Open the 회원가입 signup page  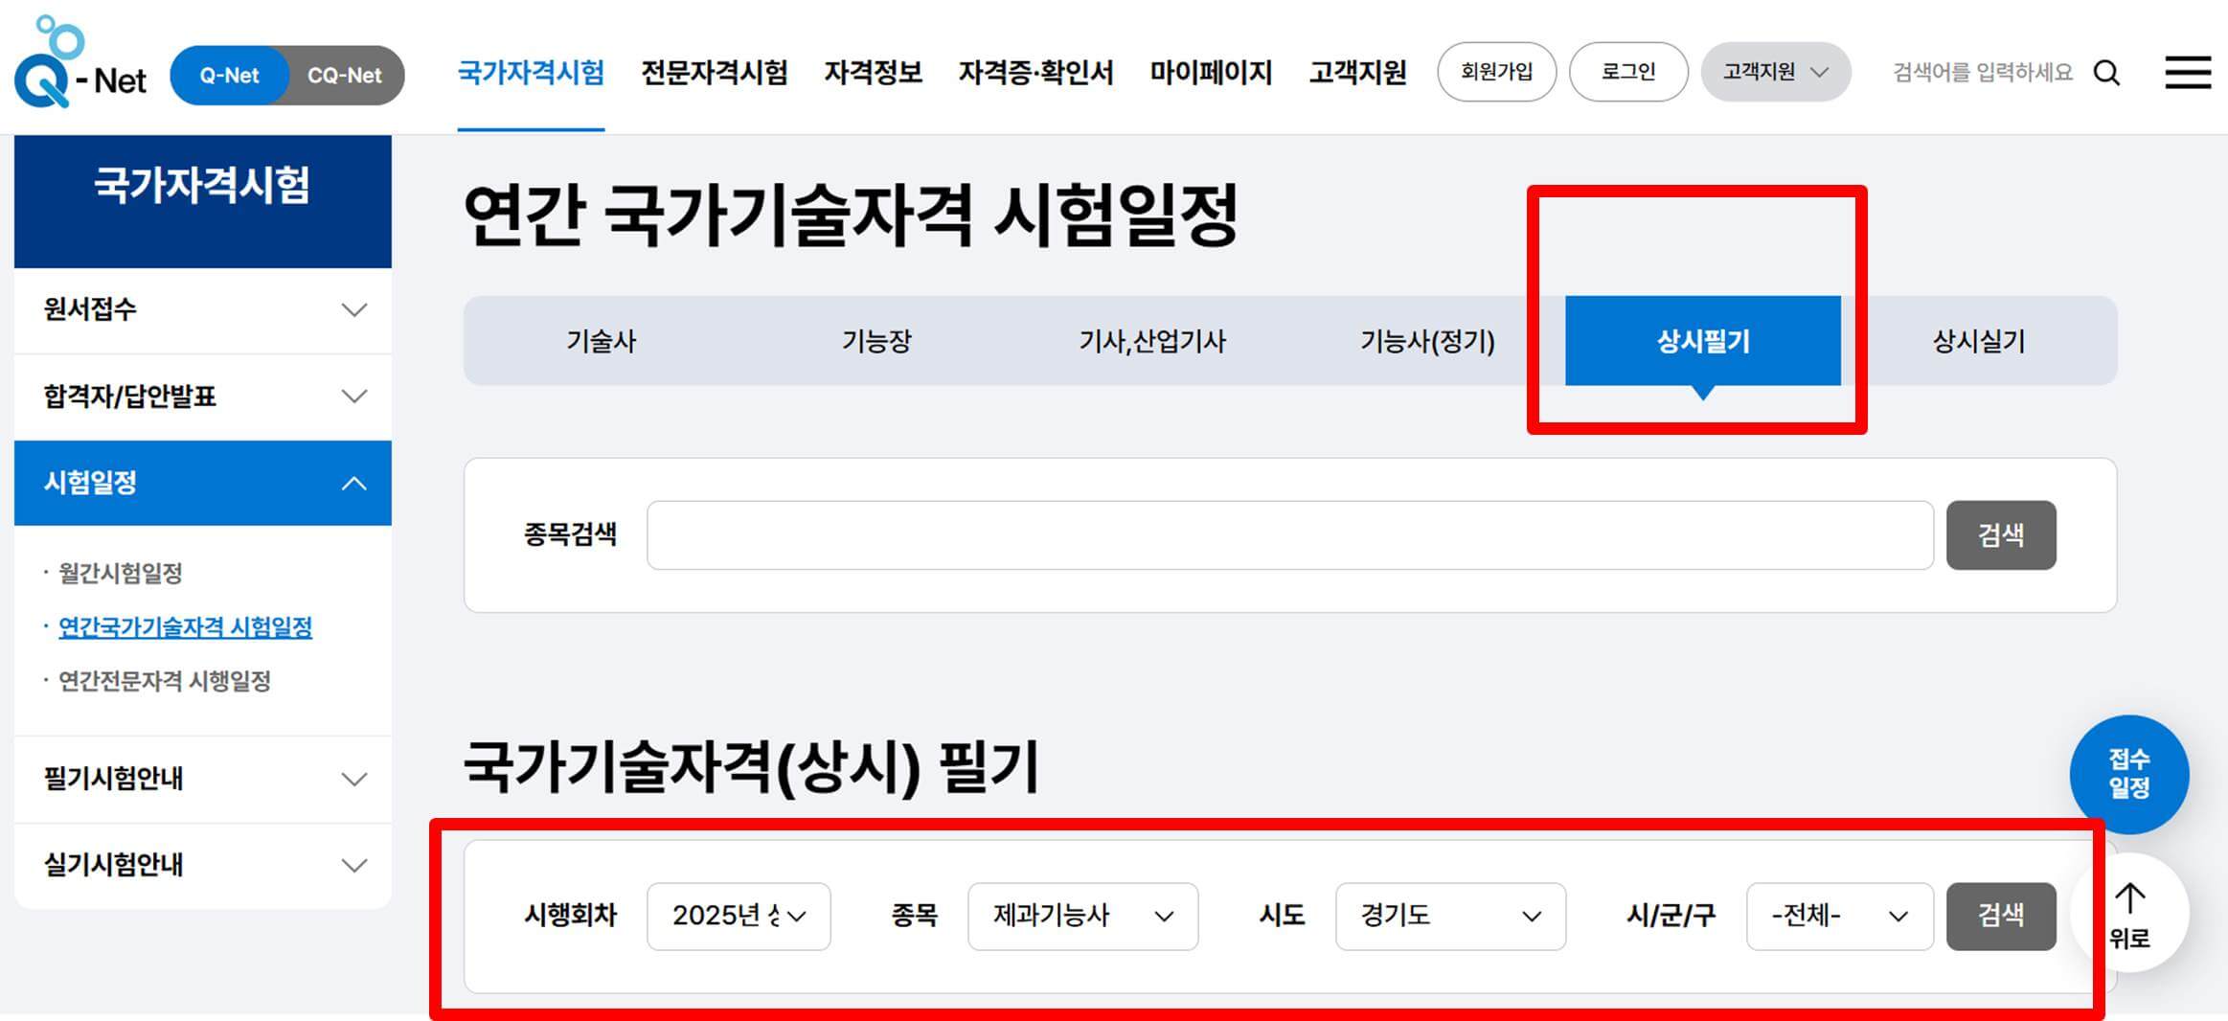(1496, 71)
